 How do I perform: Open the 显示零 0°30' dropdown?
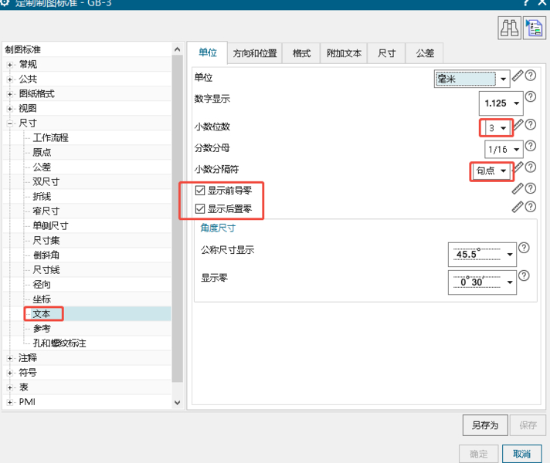(x=482, y=282)
